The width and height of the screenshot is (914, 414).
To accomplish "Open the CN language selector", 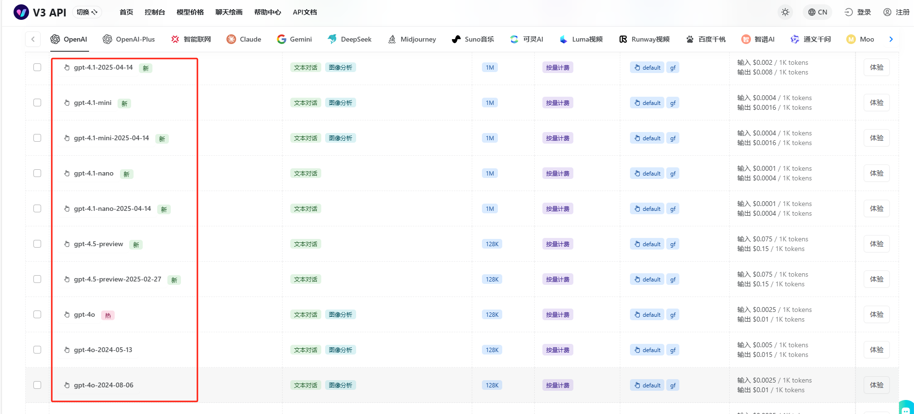I will point(818,12).
